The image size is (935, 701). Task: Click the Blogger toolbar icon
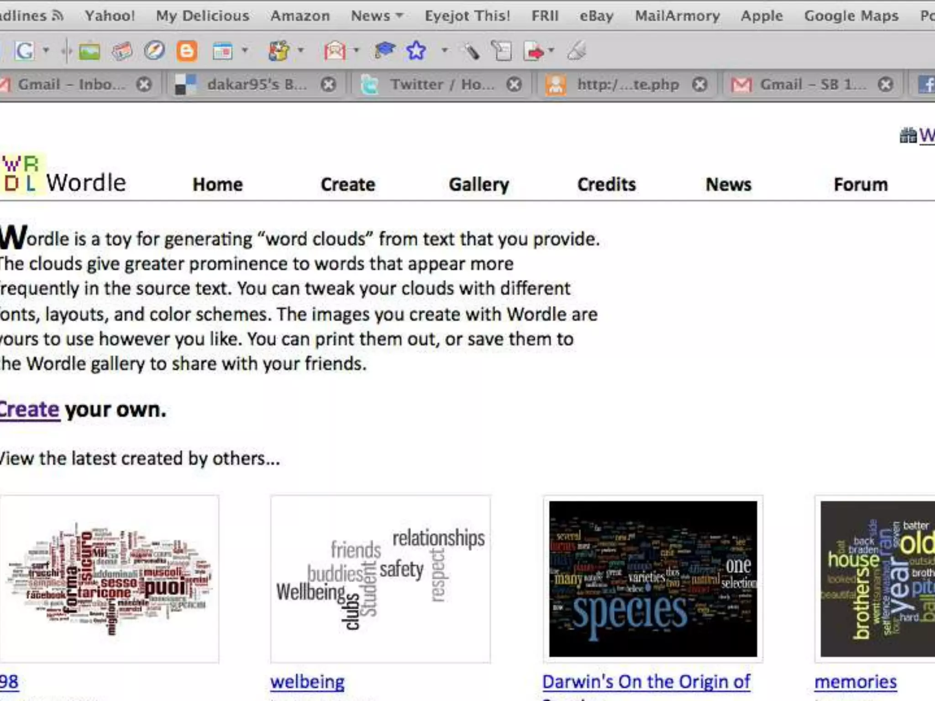[187, 51]
